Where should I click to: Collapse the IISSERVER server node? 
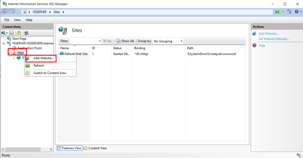pyautogui.click(x=4, y=44)
